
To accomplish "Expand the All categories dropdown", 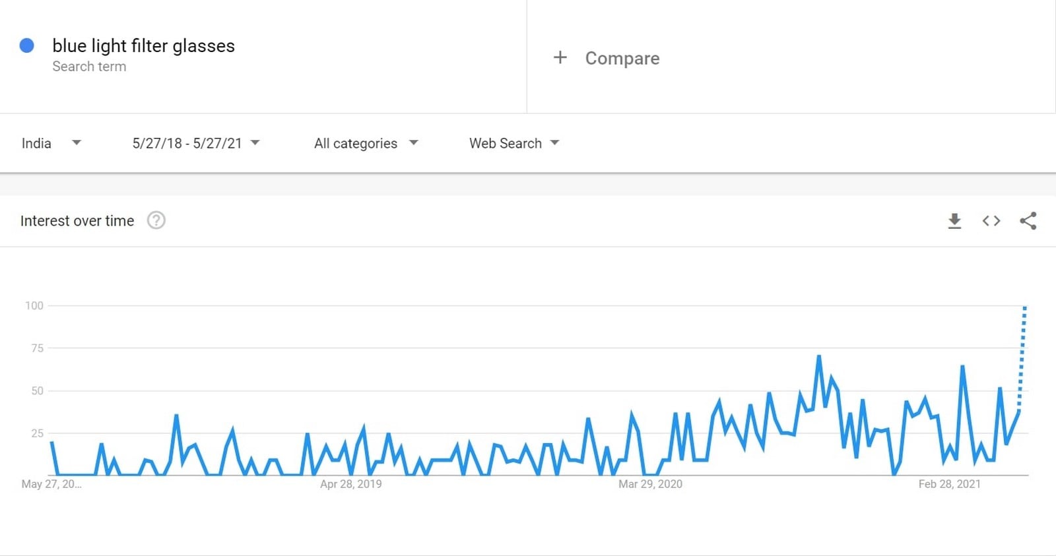I will point(366,143).
